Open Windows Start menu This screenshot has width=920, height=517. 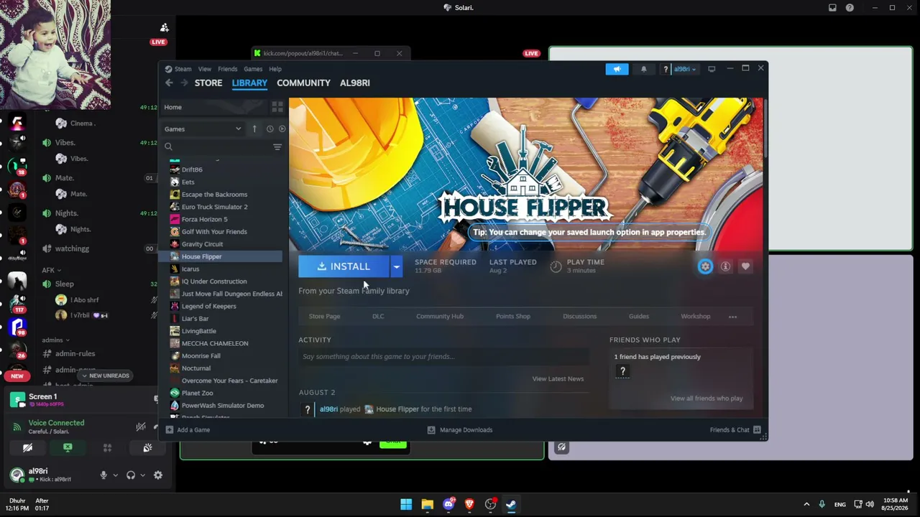(x=406, y=504)
